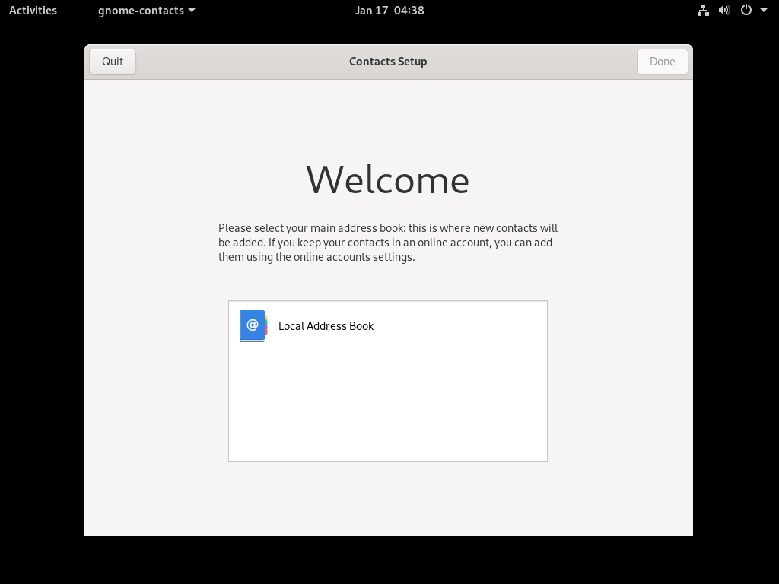779x584 pixels.
Task: Open the gnome-contacts app menu
Action: pyautogui.click(x=146, y=11)
